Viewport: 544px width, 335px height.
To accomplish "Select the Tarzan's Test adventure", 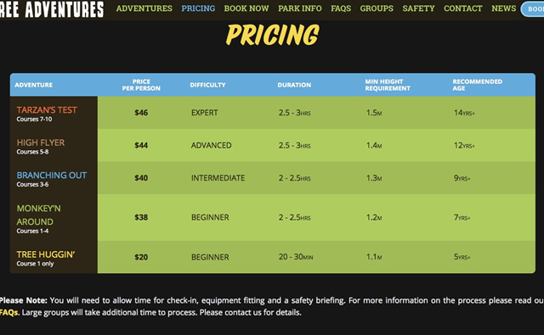I will 47,110.
